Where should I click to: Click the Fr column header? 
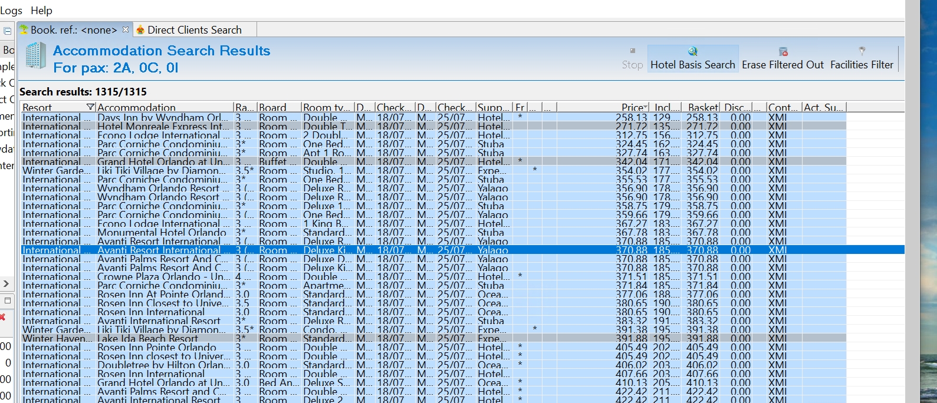520,107
